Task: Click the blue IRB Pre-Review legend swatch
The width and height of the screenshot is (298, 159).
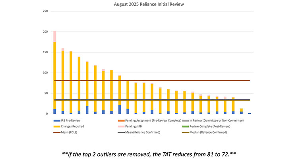Action: click(x=56, y=121)
